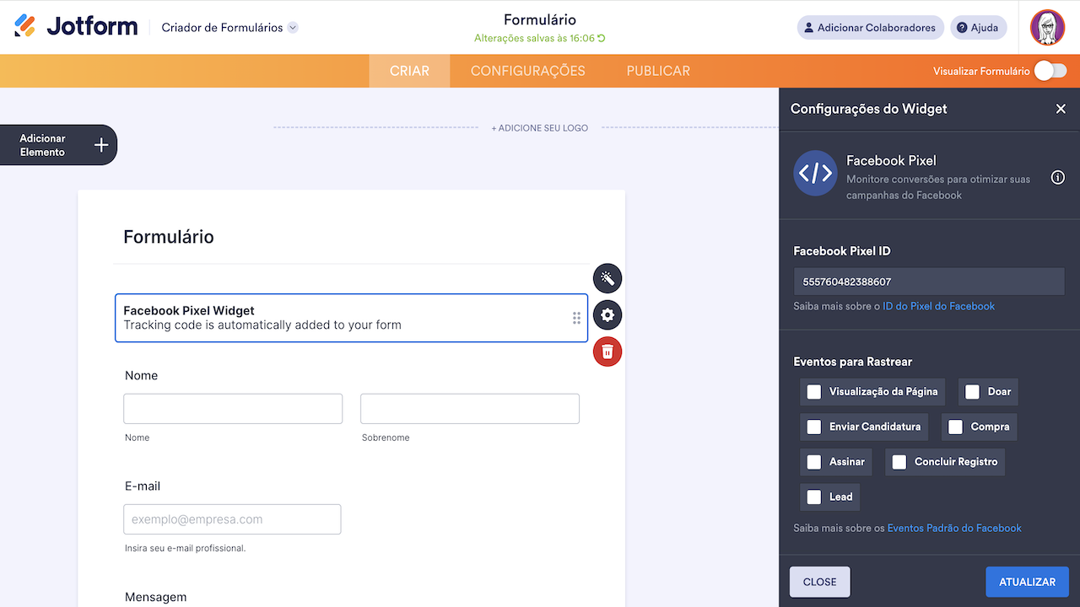Click the Jotform logo
Viewport: 1080px width, 607px height.
[x=76, y=27]
